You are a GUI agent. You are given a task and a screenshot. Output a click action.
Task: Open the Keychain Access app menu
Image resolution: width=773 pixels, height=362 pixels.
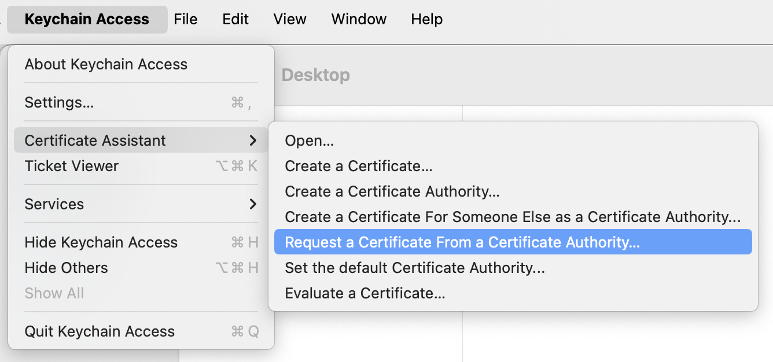87,19
